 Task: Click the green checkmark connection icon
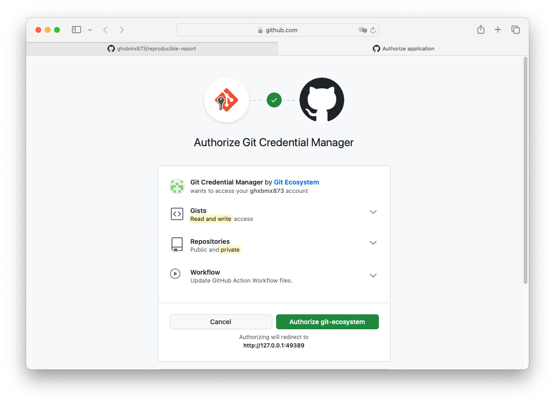[x=274, y=100]
